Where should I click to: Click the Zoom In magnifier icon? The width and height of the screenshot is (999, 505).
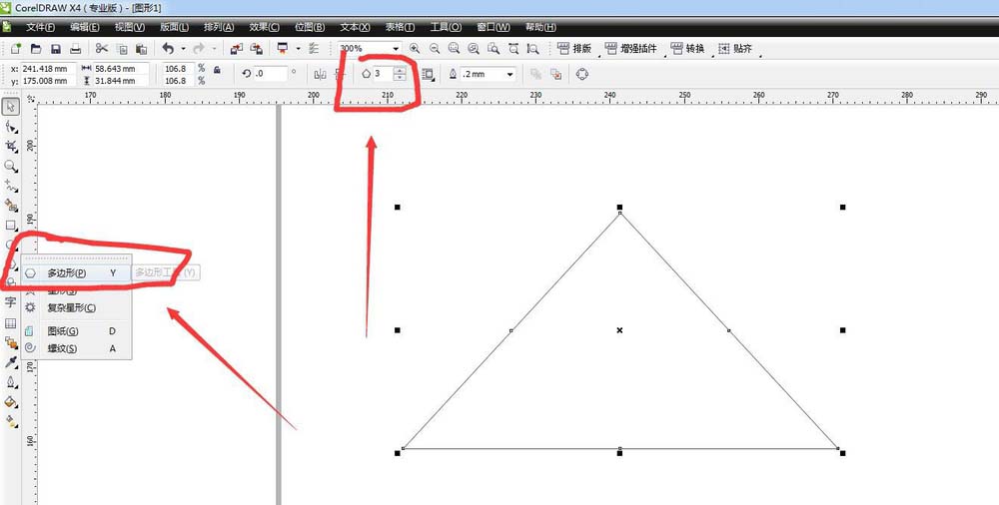(x=415, y=48)
